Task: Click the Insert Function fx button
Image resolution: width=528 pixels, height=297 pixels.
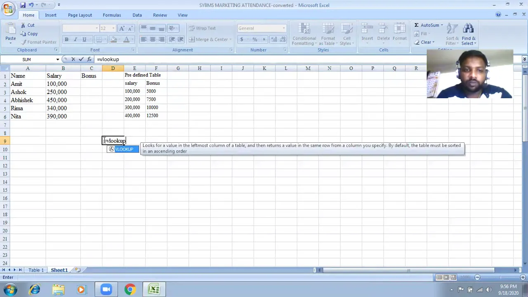Action: (x=89, y=59)
